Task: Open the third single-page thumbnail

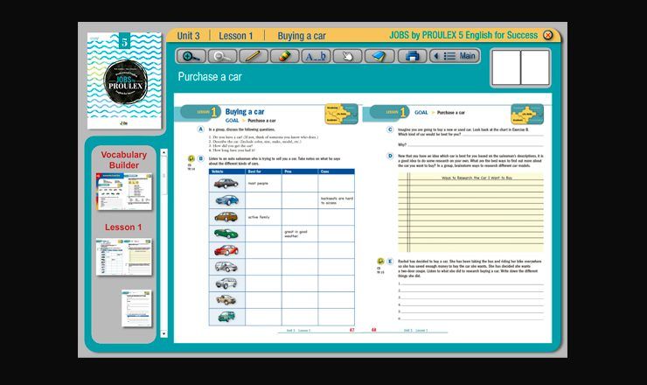Action: 136,308
